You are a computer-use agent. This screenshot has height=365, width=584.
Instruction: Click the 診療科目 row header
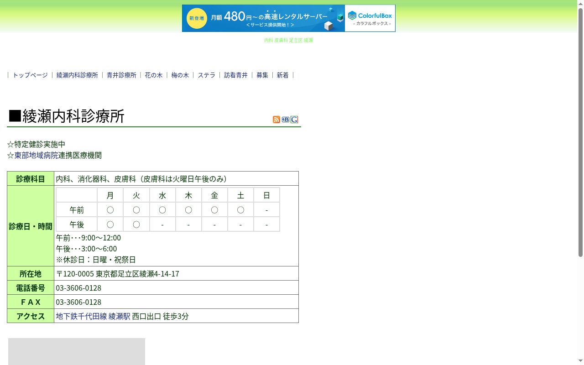point(31,179)
